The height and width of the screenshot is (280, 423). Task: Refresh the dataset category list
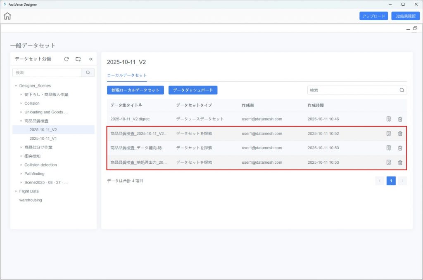pyautogui.click(x=66, y=59)
